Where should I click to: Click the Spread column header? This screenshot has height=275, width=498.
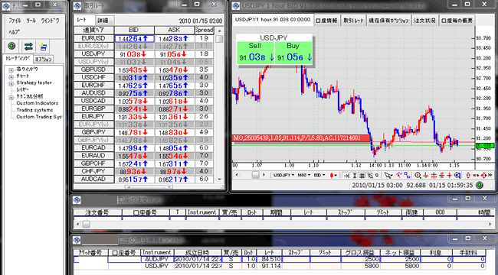click(204, 30)
